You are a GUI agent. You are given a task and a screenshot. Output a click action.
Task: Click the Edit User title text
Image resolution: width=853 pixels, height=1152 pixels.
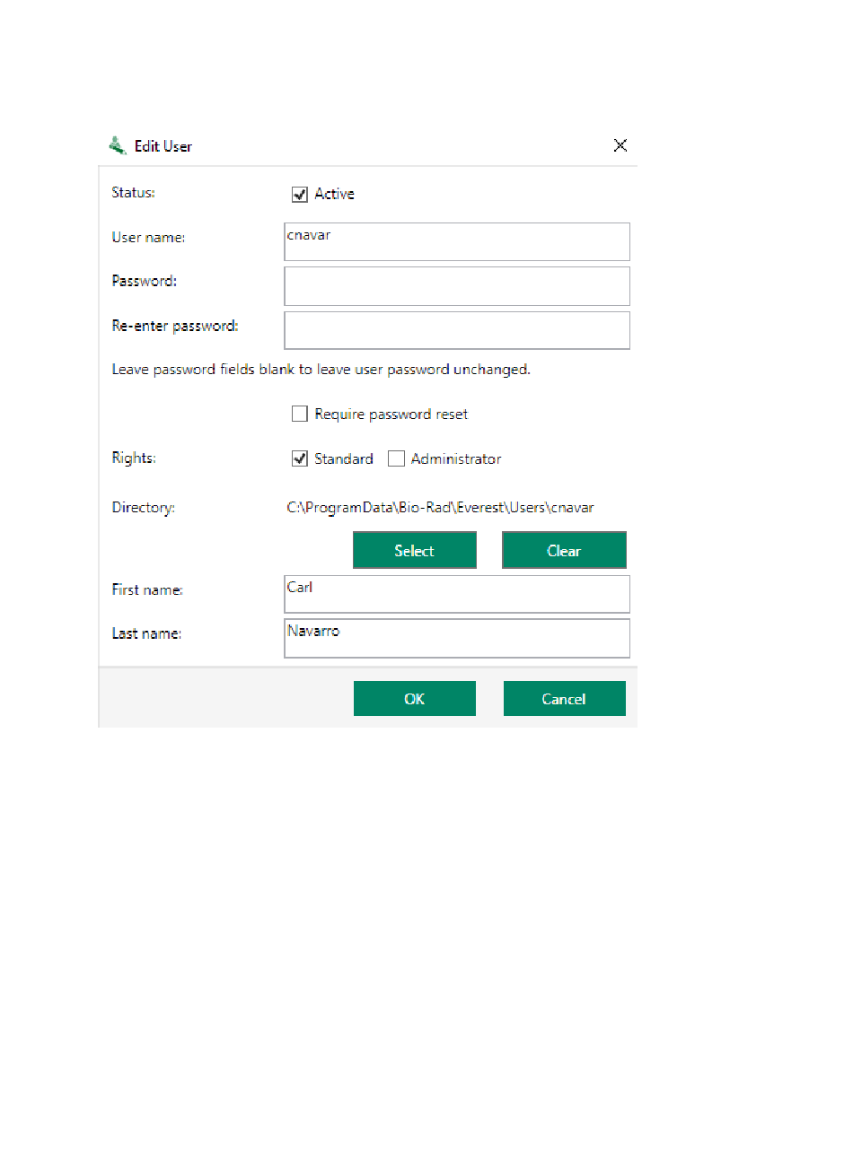click(x=163, y=146)
